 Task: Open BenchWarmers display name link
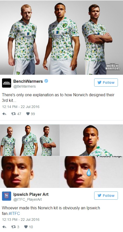tap(28, 81)
